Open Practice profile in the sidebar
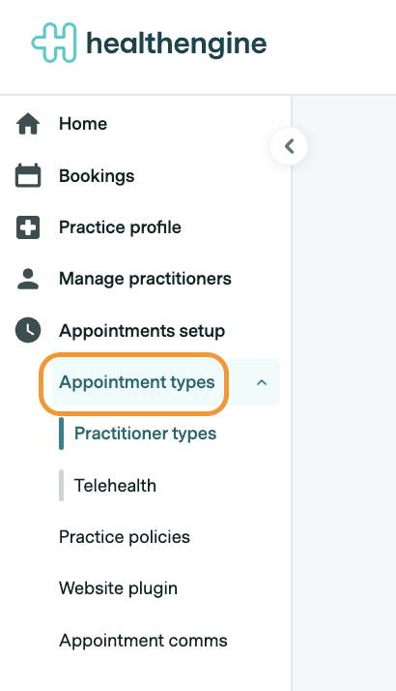Viewport: 396px width, 691px height. (120, 227)
